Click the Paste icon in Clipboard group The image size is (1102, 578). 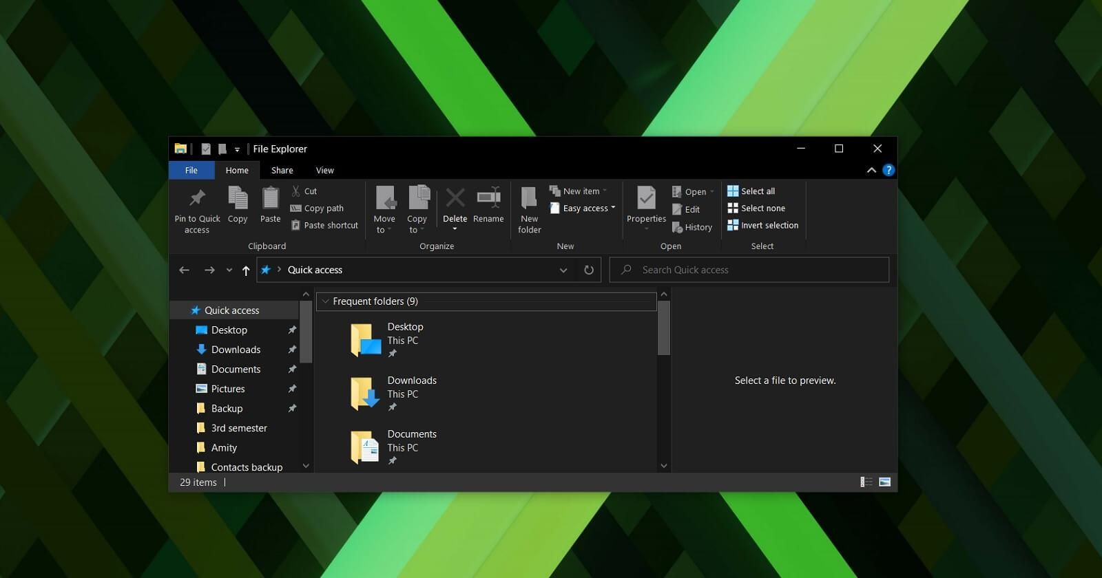tap(270, 199)
